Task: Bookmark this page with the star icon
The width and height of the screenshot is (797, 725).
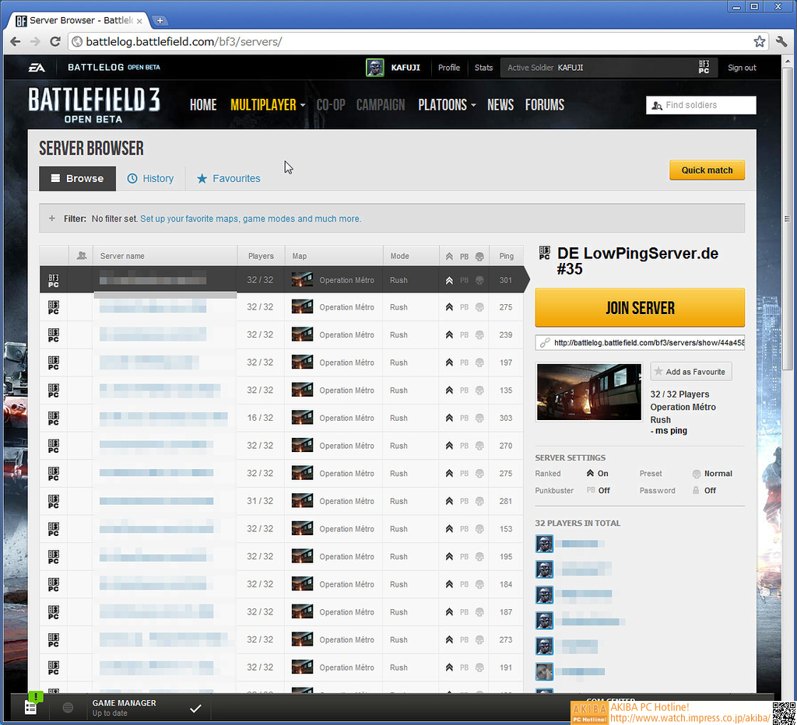Action: pyautogui.click(x=759, y=41)
